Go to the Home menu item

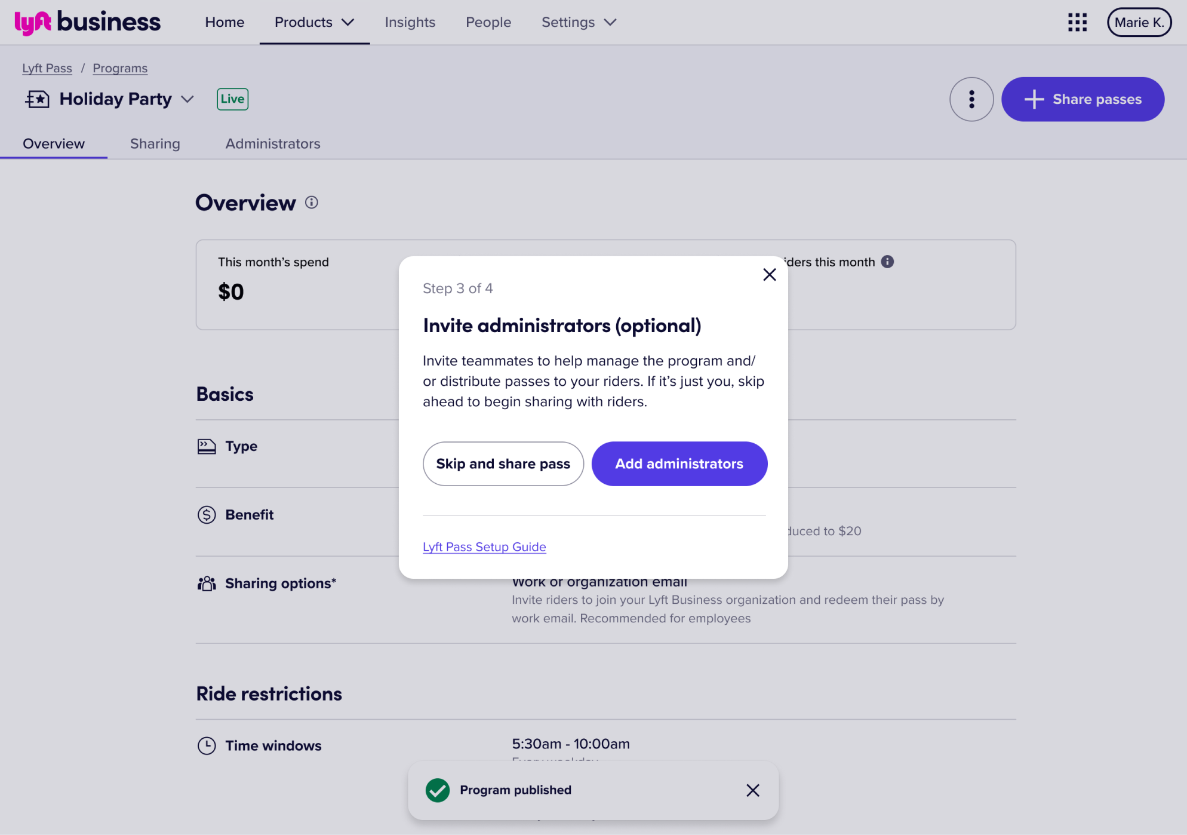tap(225, 23)
